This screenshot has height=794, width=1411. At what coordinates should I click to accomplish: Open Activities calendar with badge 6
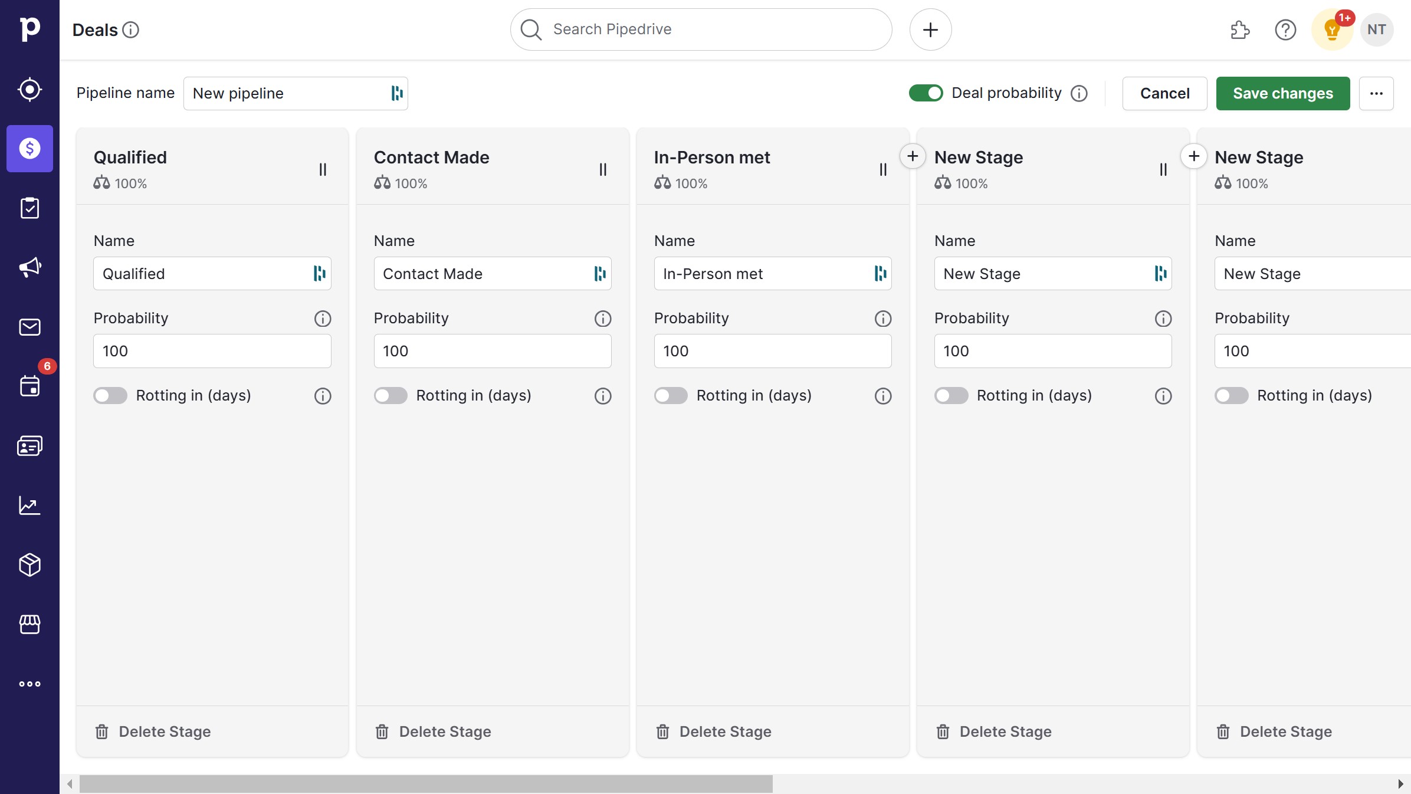[29, 386]
